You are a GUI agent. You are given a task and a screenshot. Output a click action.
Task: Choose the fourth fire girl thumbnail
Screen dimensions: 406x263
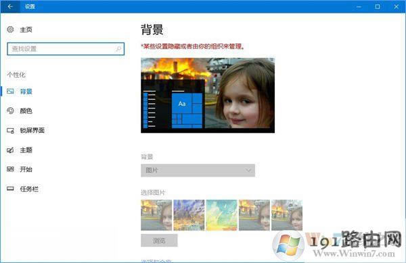pos(254,215)
